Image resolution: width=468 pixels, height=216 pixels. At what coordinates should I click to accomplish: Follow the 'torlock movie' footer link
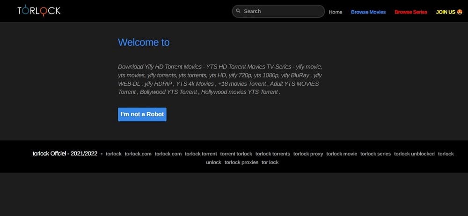click(x=342, y=154)
